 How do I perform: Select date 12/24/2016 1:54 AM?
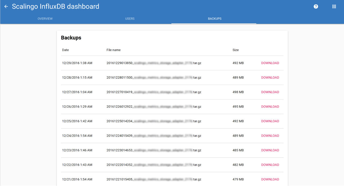tap(77, 136)
